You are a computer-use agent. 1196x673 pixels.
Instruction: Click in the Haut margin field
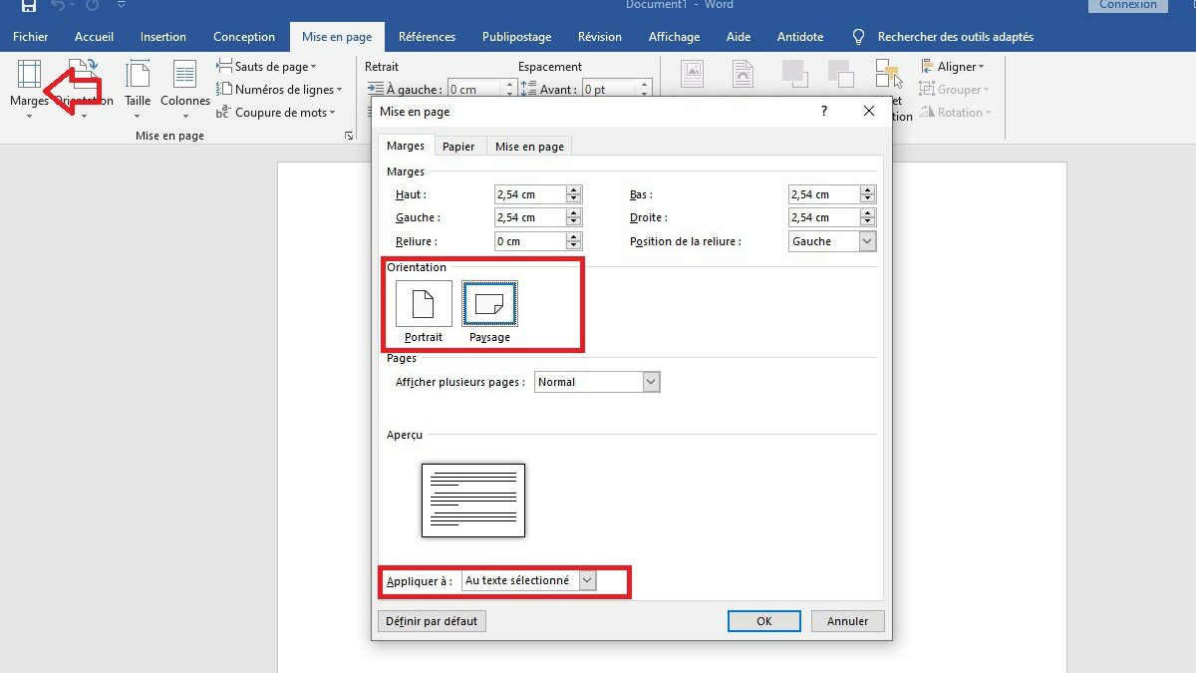click(529, 194)
